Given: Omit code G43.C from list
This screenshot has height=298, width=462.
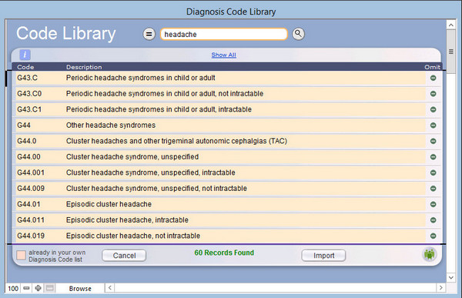Looking at the screenshot, I should (x=433, y=78).
